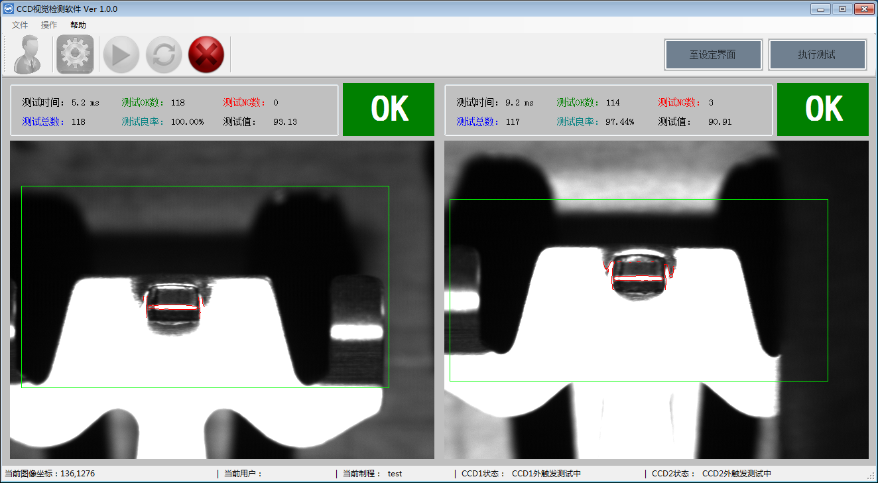Click the right green OK result indicator
878x483 pixels.
tap(823, 109)
